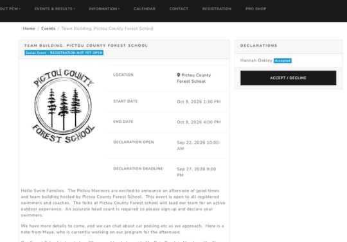
Task: Click the START DATE field label
Action: click(x=125, y=101)
